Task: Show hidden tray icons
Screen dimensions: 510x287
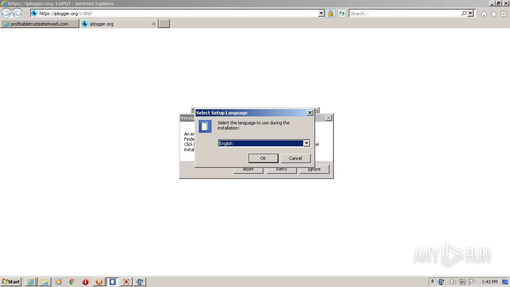Action: [432, 282]
